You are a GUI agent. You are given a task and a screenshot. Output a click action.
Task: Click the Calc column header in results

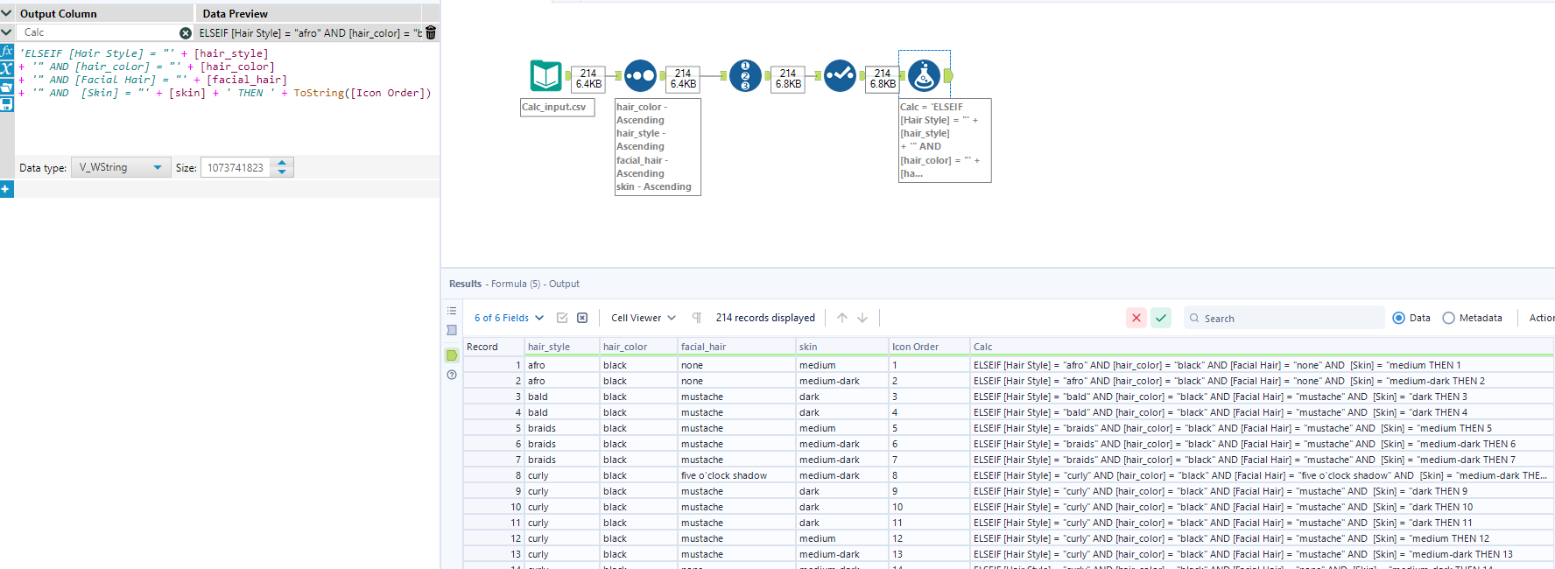[x=1261, y=347]
